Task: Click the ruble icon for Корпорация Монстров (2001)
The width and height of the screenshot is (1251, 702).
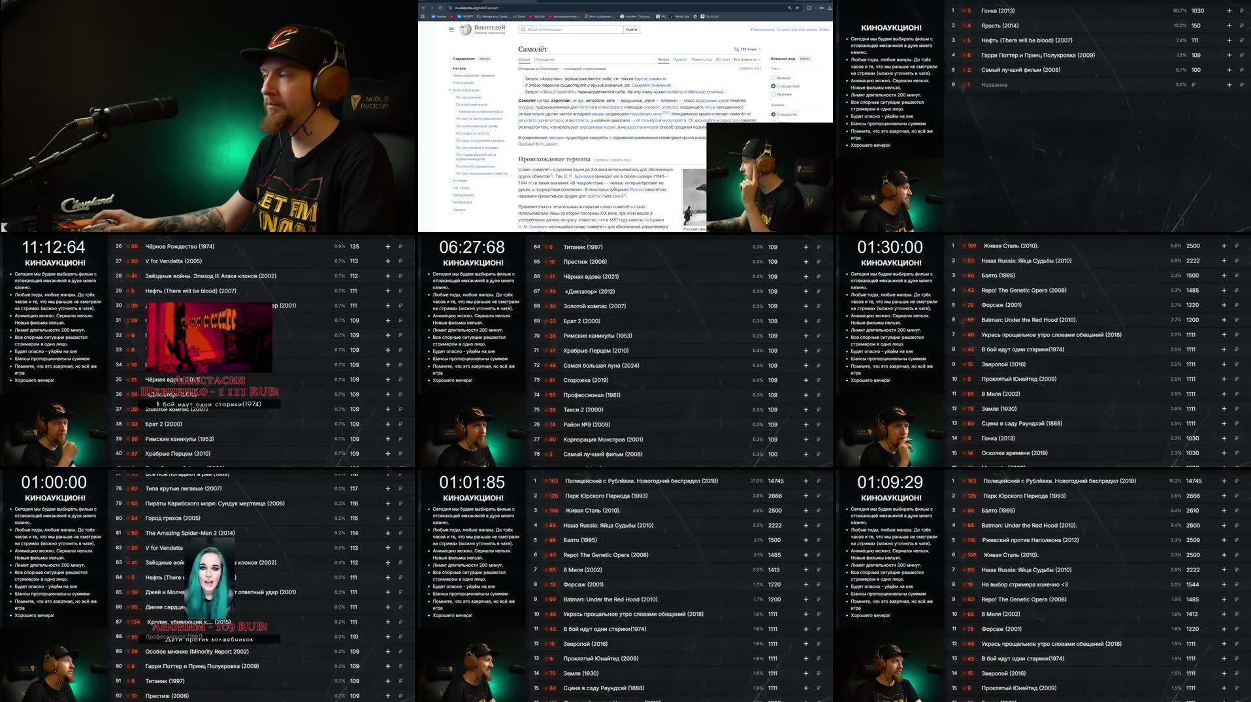Action: coord(819,439)
